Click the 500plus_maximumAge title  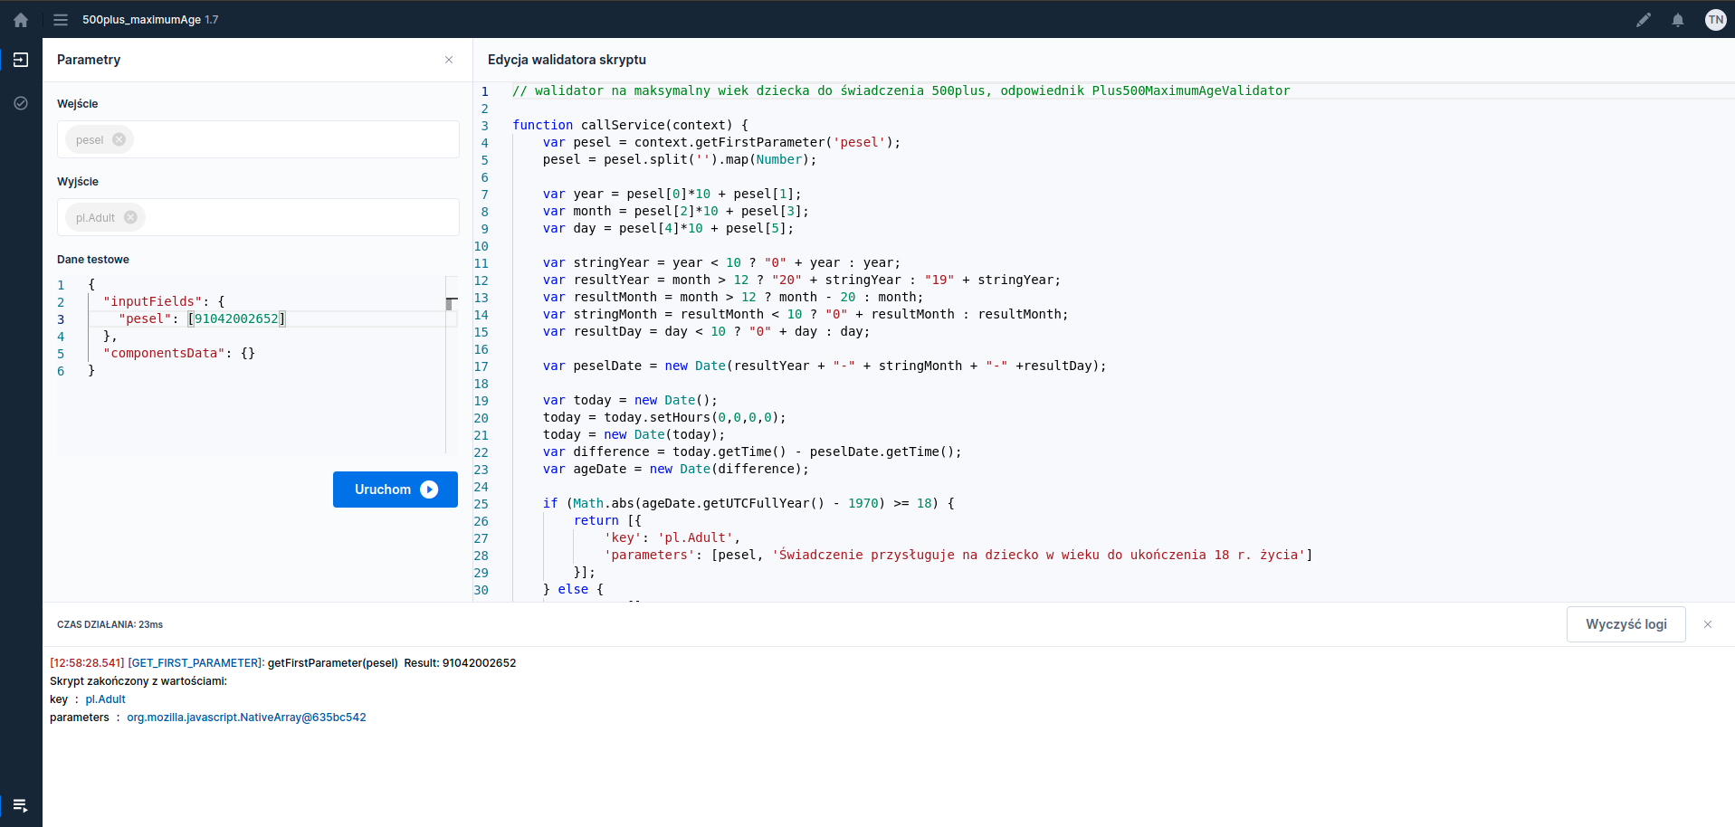(141, 20)
